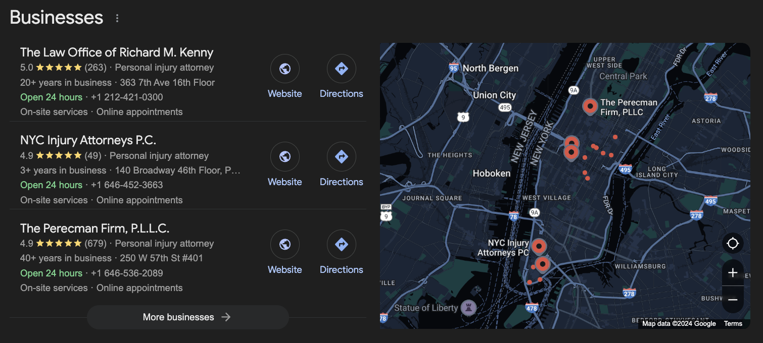Open the NYC Injury Attorneys P.C. listing
Viewport: 763px width, 343px height.
coord(88,140)
